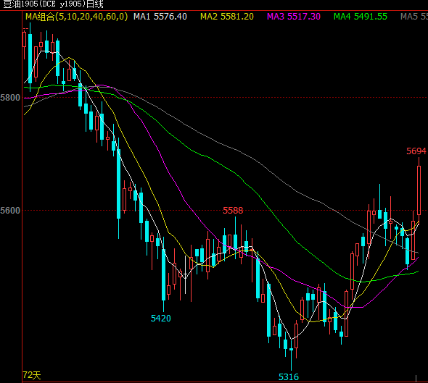Click the 5600 price axis label
This screenshot has height=383, width=428.
[x=10, y=210]
